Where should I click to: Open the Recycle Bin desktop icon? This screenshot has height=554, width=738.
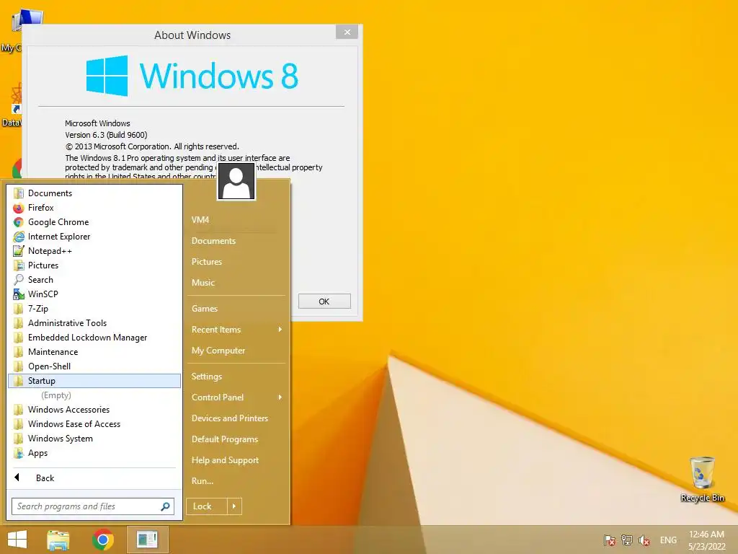702,479
